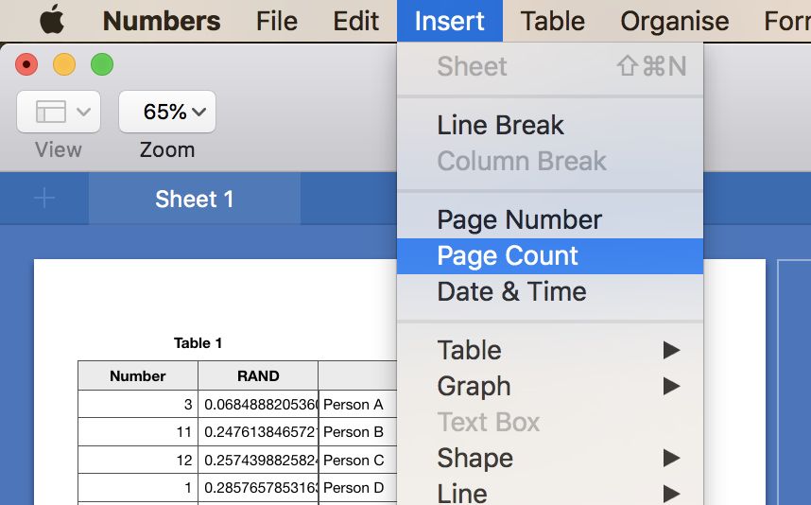
Task: Open the Zoom 65% dropdown
Action: tap(167, 112)
